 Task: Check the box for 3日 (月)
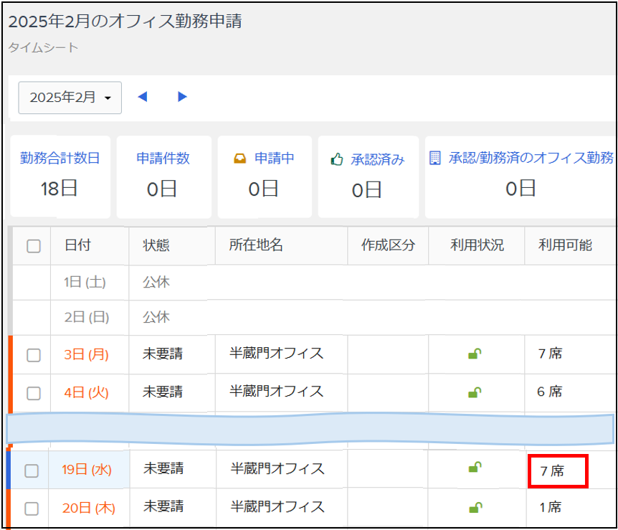click(x=34, y=355)
